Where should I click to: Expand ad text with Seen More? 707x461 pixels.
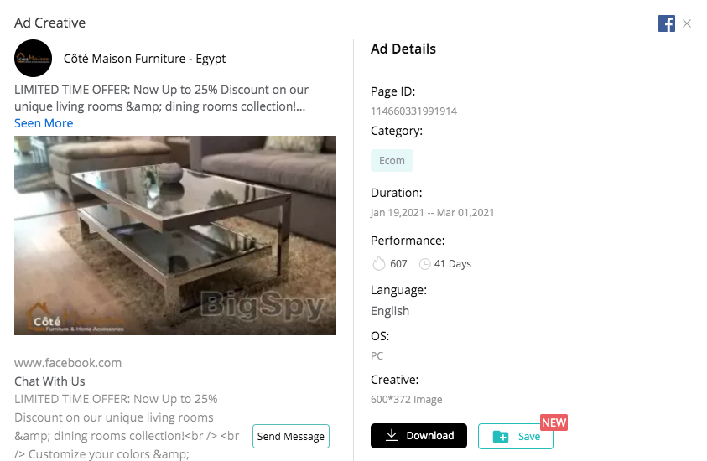tap(44, 123)
